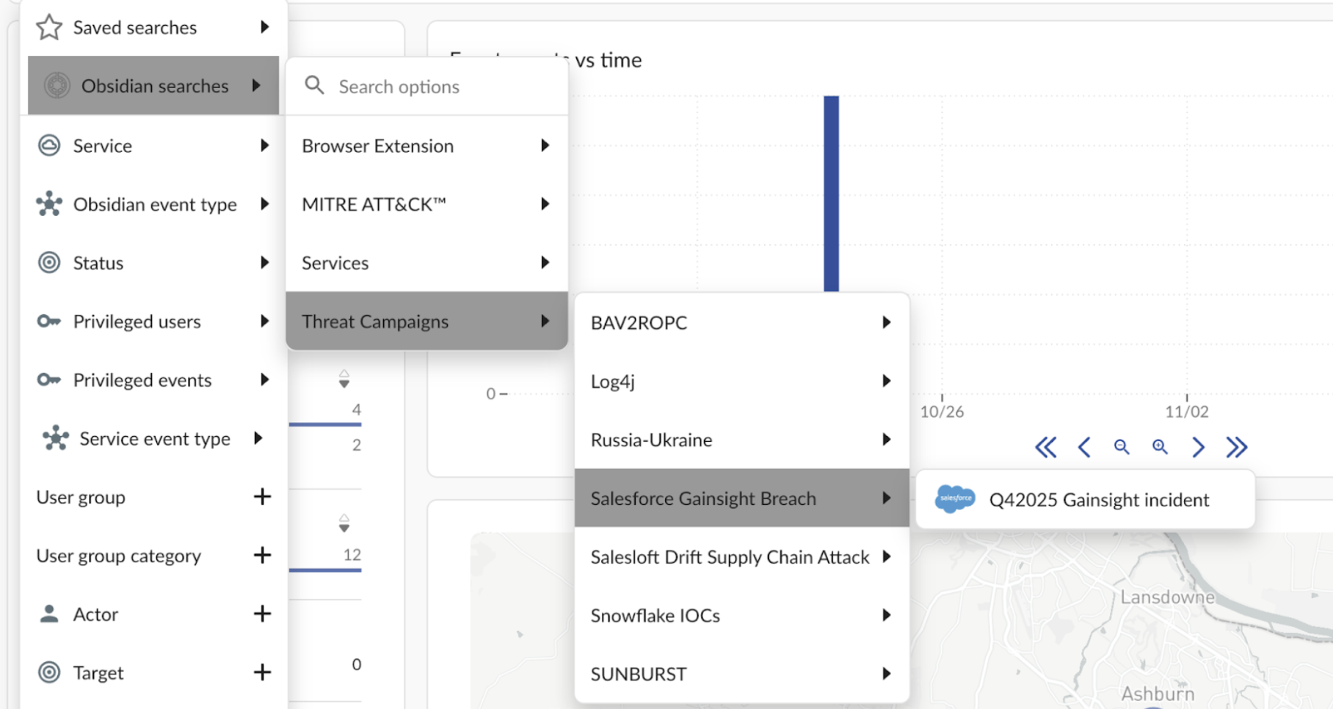Image resolution: width=1333 pixels, height=709 pixels.
Task: Click the Obsidian searches logo icon
Action: tap(57, 86)
